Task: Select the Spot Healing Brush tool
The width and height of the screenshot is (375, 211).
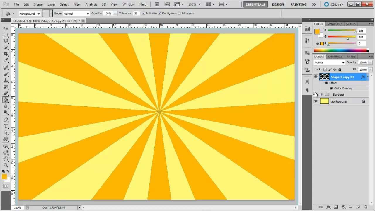Action: [6, 68]
